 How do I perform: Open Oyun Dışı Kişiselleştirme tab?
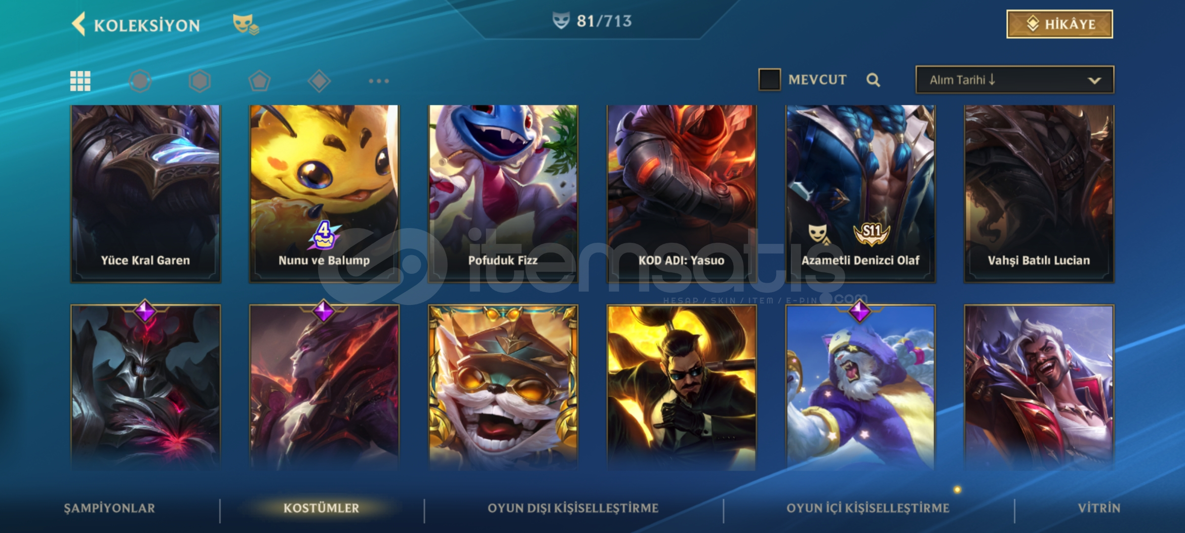pyautogui.click(x=573, y=508)
